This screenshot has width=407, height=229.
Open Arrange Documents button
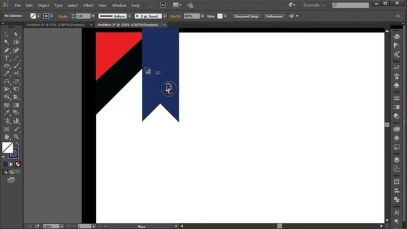coord(177,5)
